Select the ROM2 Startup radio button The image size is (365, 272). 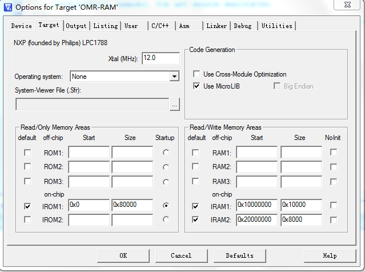166,167
